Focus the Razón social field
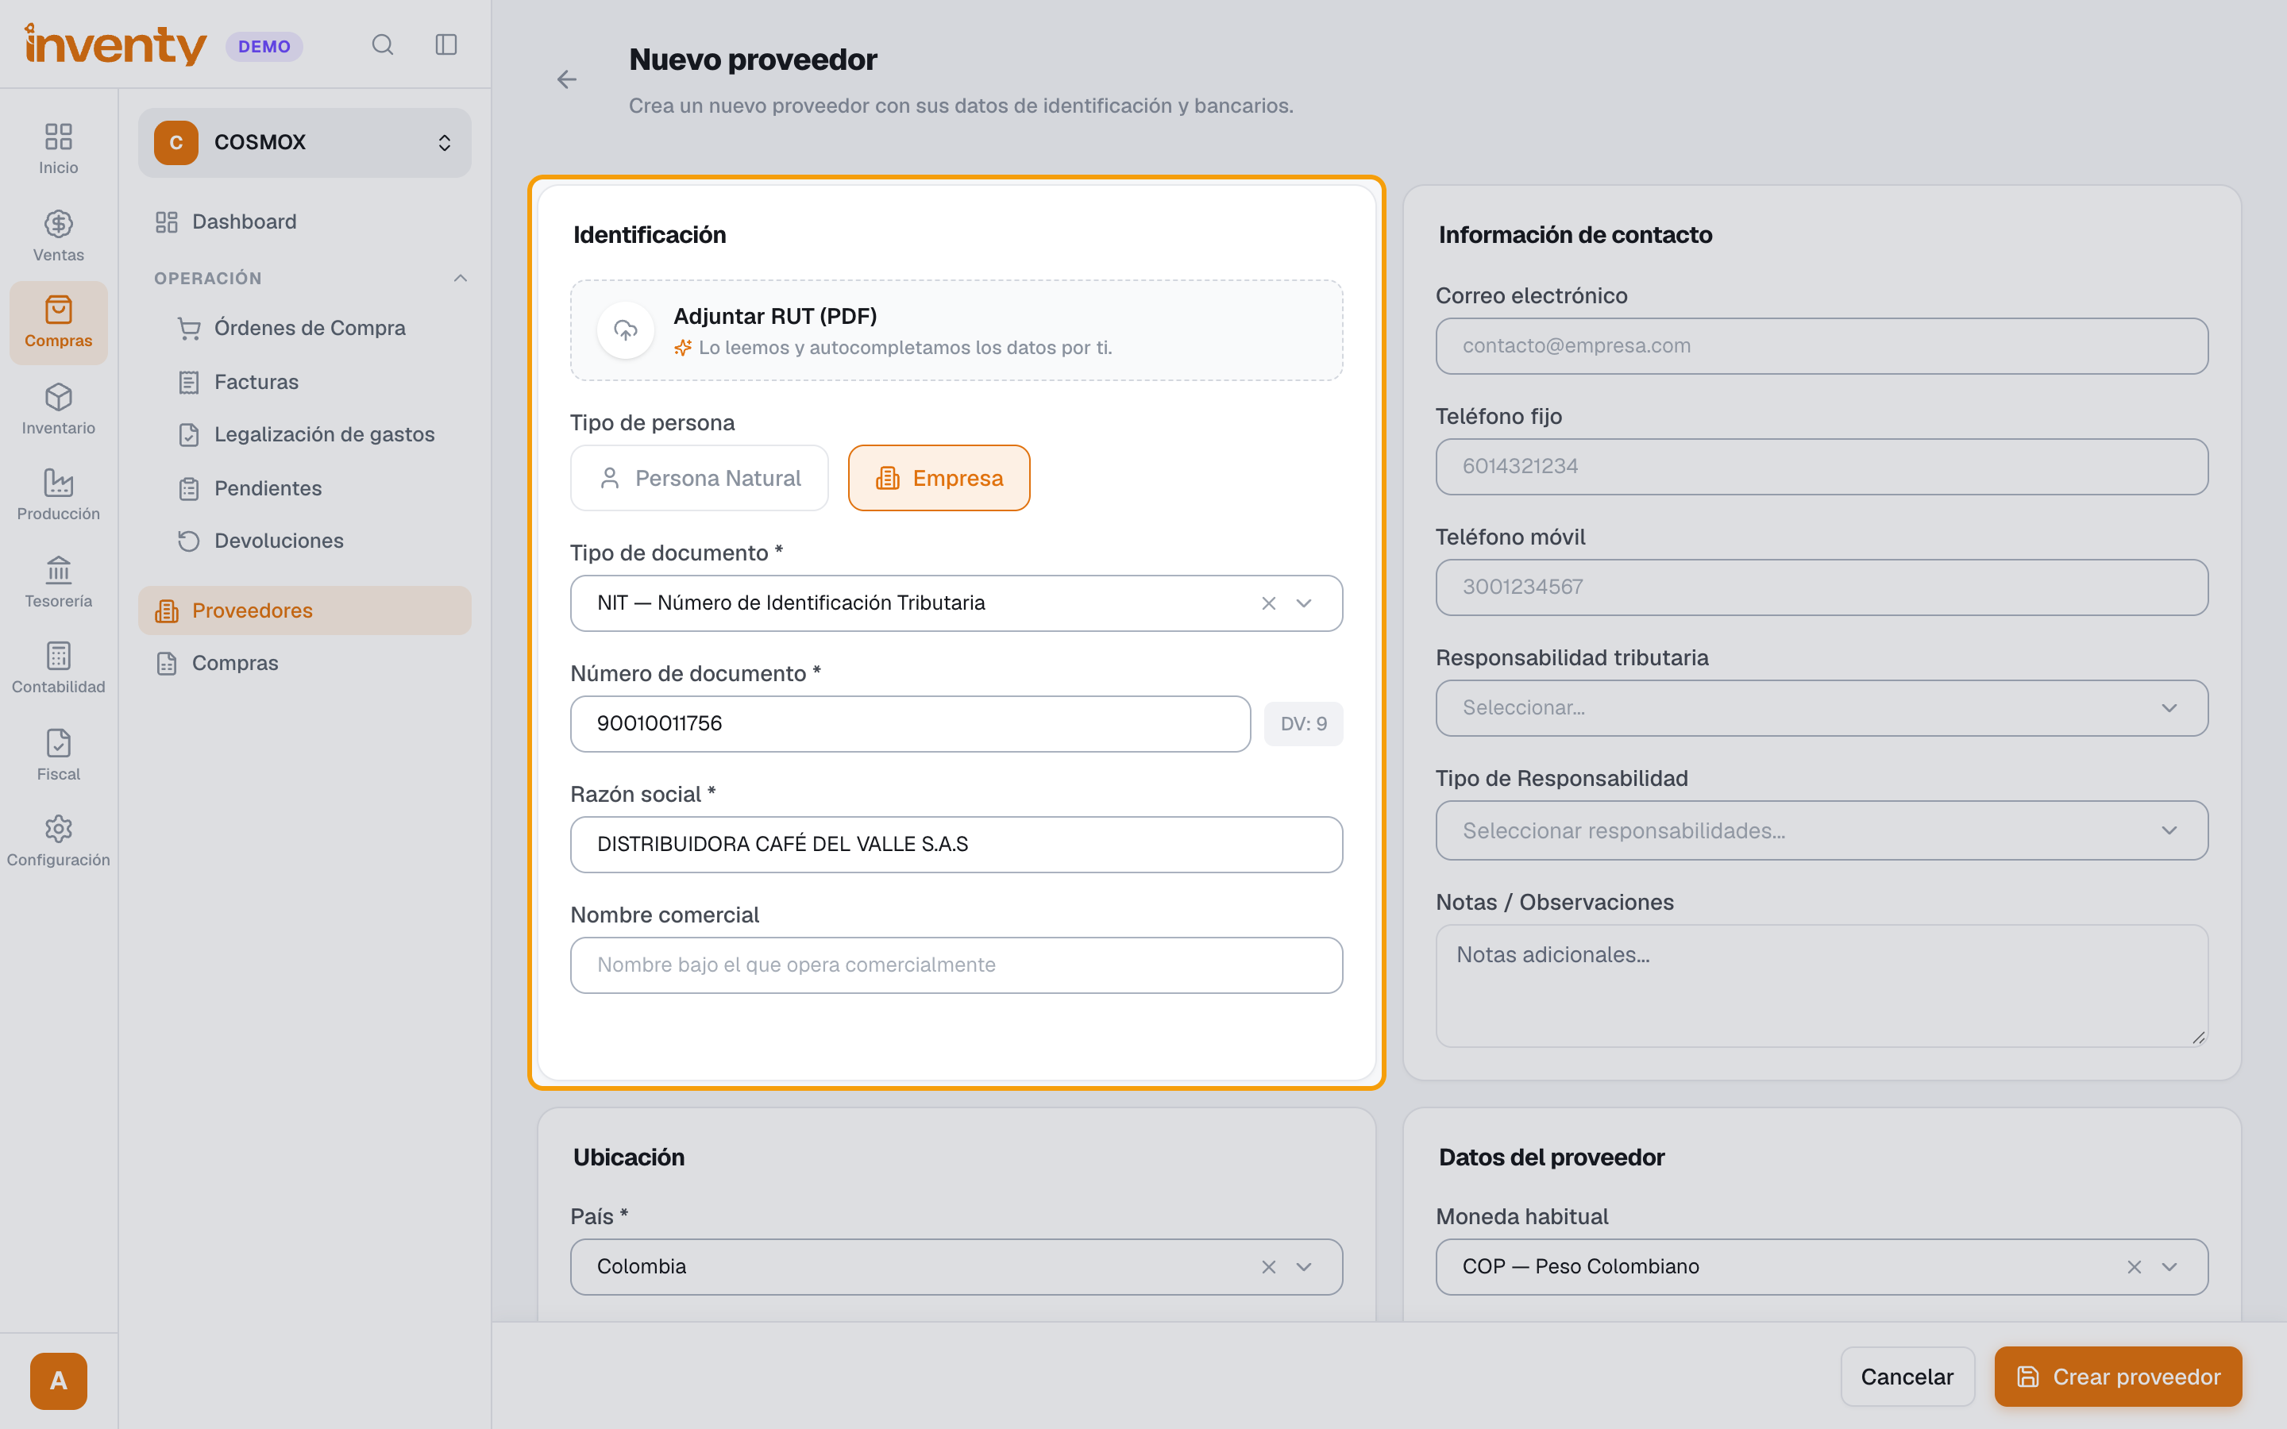The image size is (2287, 1429). [956, 844]
